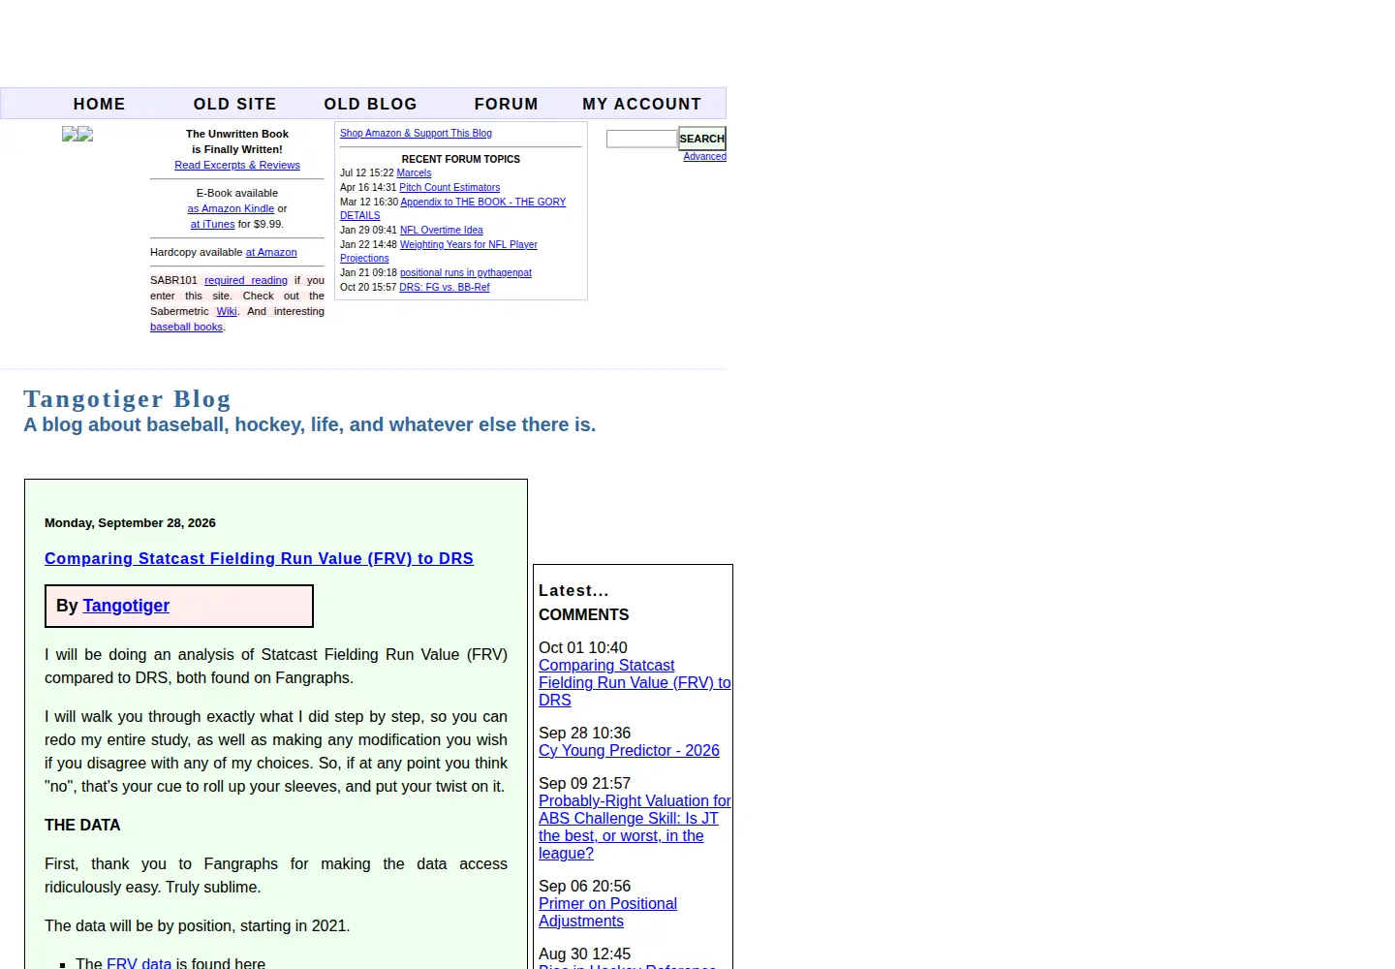This screenshot has height=969, width=1395.
Task: Visit the FORUM navigation item
Action: [506, 104]
